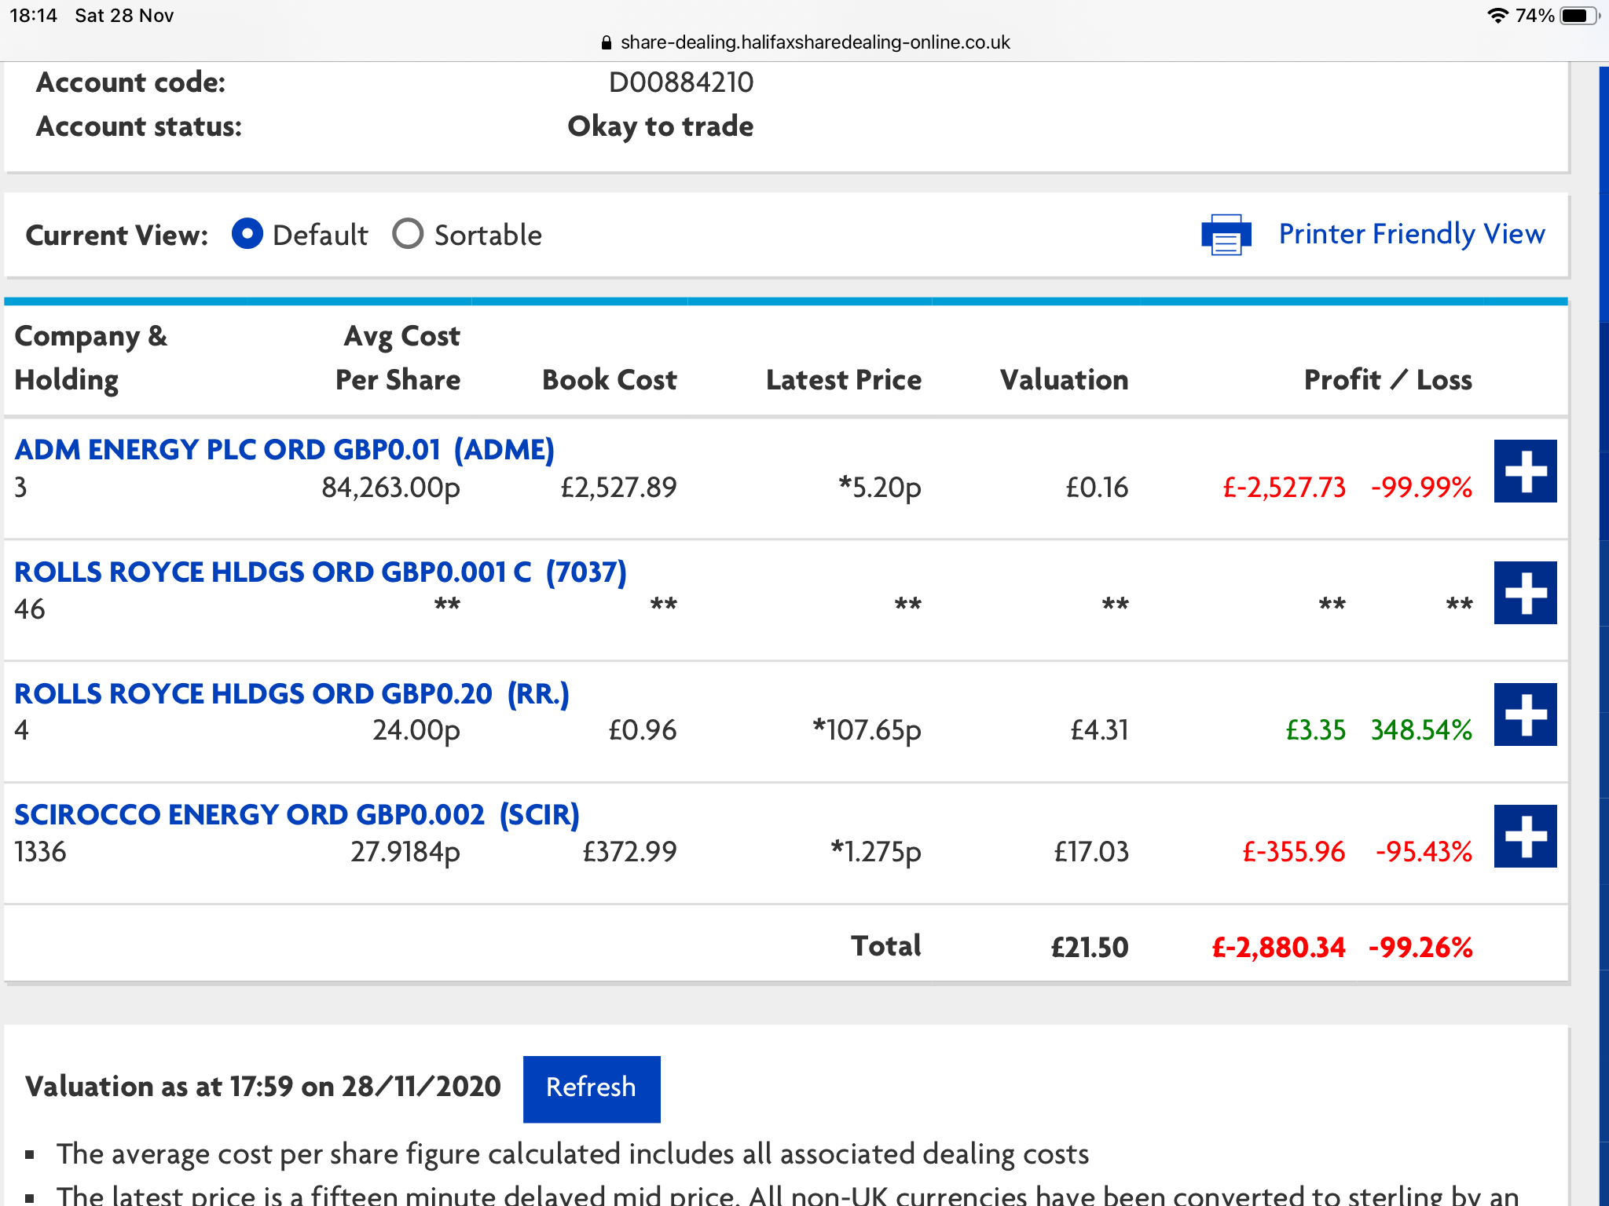Click Scirocco latest price *1.275p
1609x1206 pixels.
(x=876, y=852)
